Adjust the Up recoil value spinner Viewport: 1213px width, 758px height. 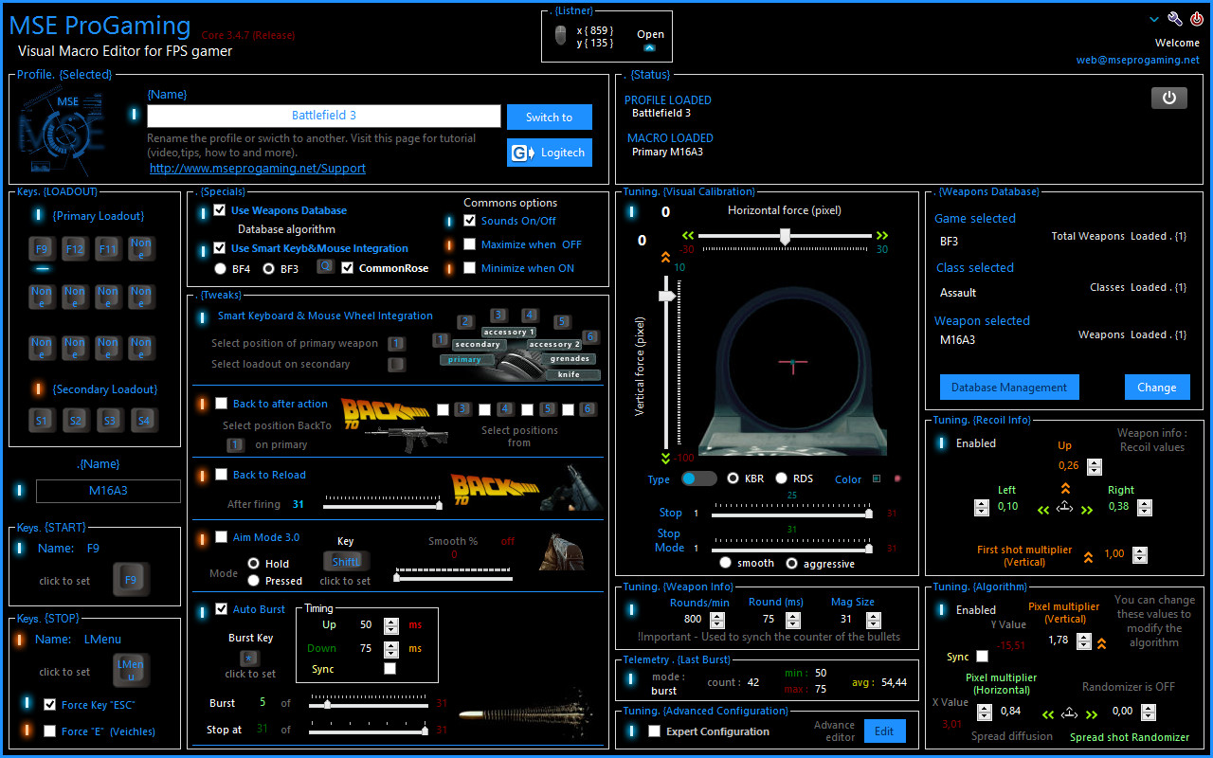[x=1095, y=466]
